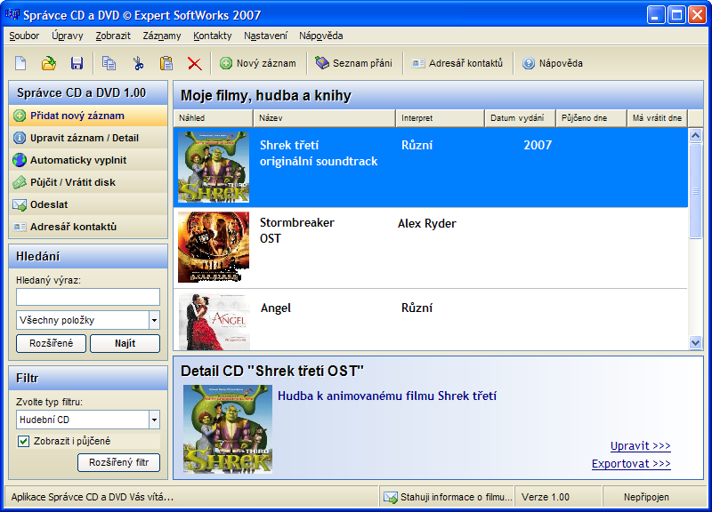Open the Nastavení menu
This screenshot has width=712, height=512.
tap(265, 36)
